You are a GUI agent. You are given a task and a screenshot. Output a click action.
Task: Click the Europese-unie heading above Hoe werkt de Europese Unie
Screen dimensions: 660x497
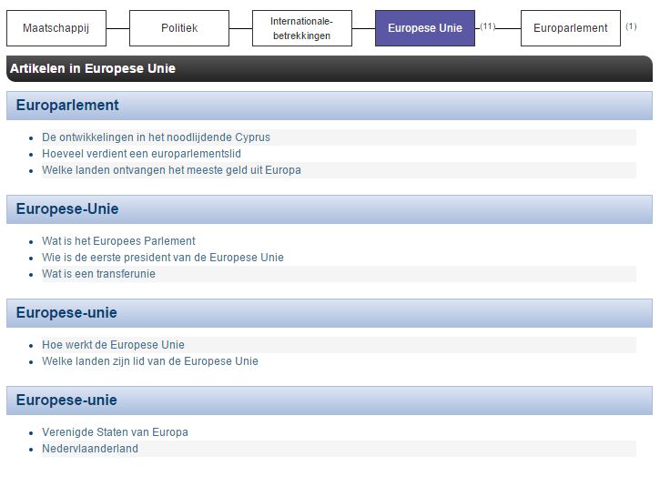(x=66, y=313)
